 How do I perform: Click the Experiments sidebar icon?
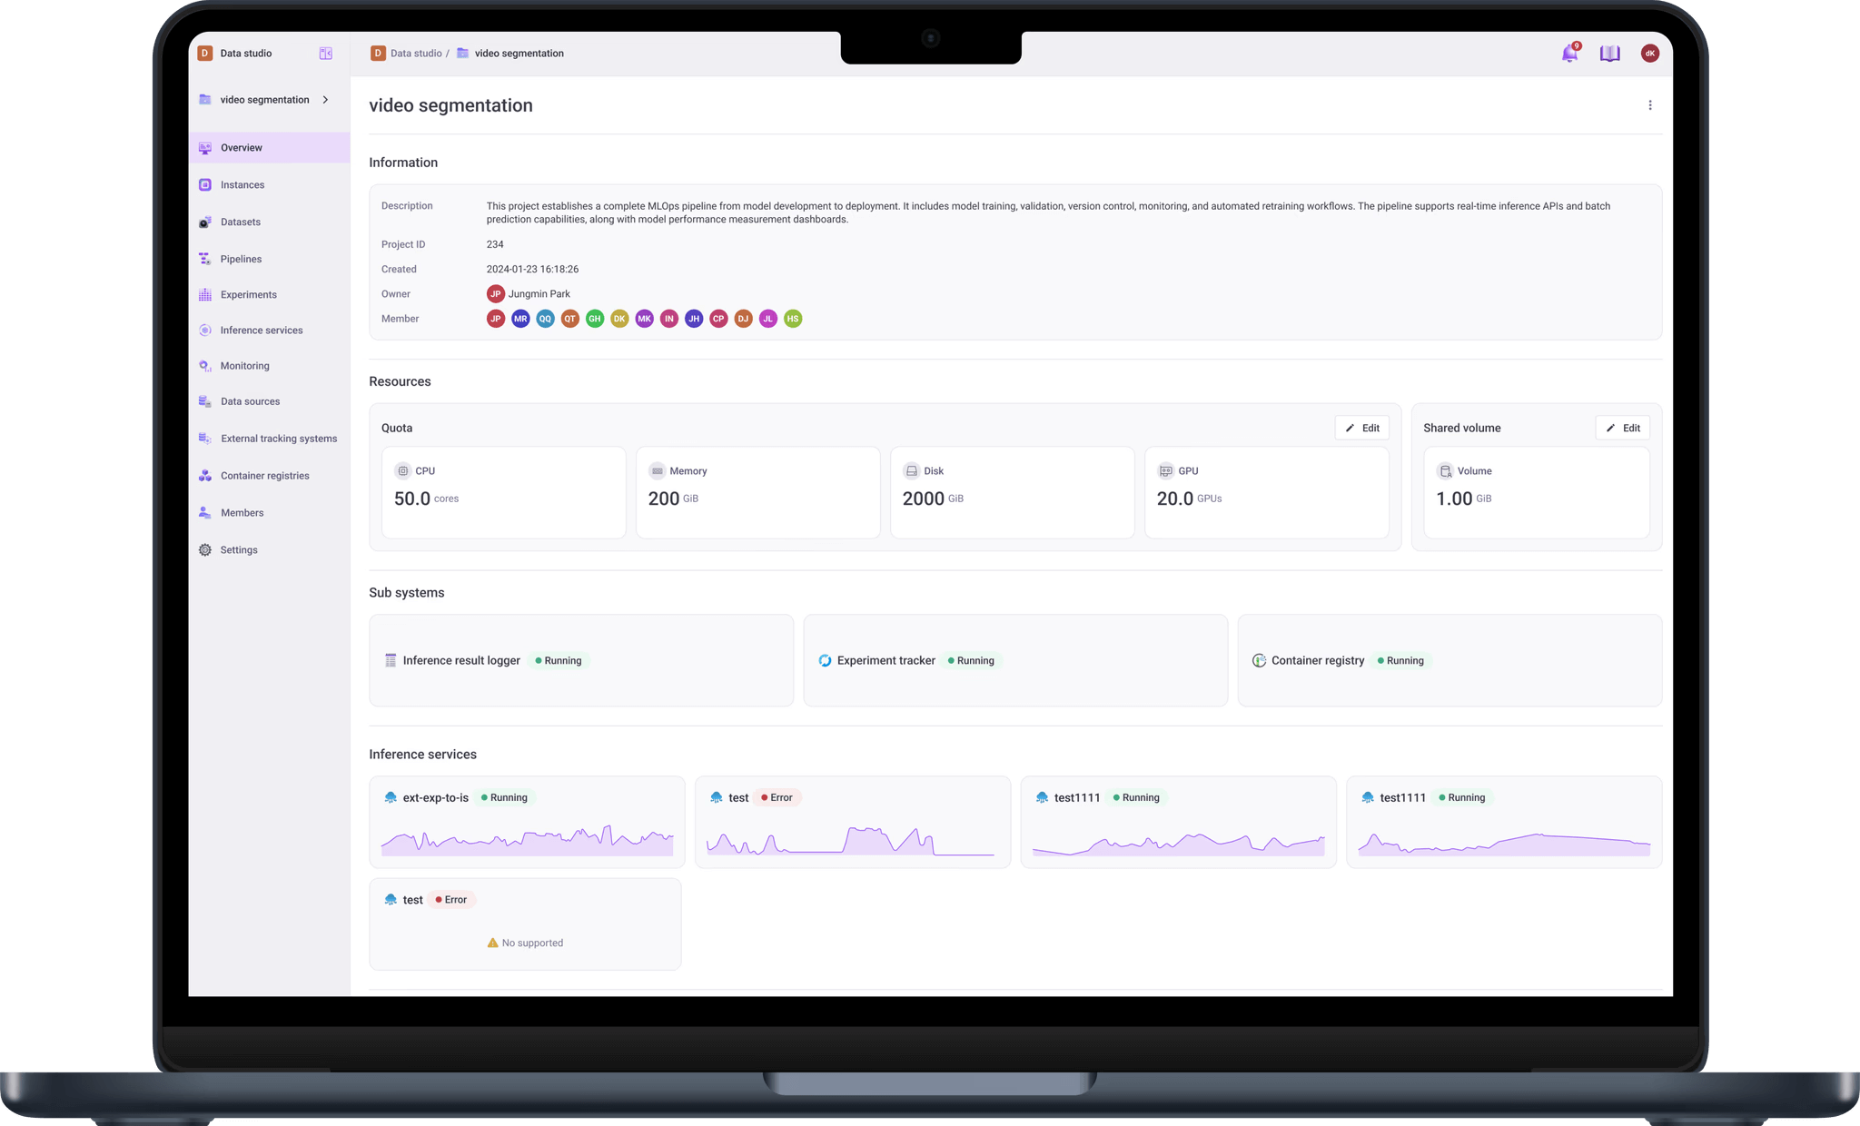pos(205,295)
